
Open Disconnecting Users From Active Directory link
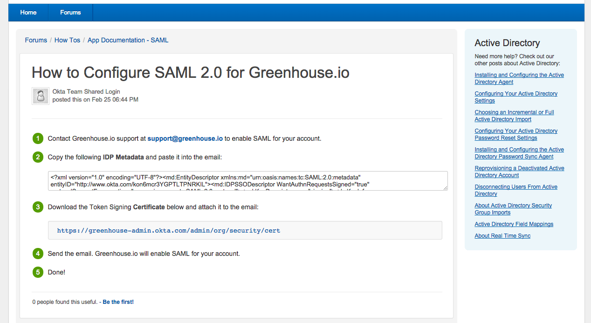516,190
